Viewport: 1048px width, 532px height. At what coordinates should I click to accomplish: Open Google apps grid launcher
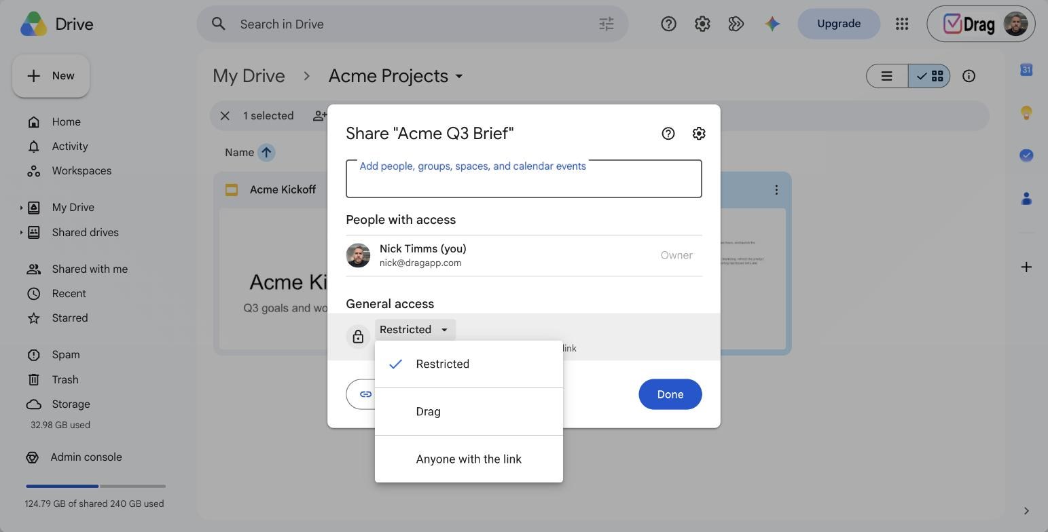[902, 24]
